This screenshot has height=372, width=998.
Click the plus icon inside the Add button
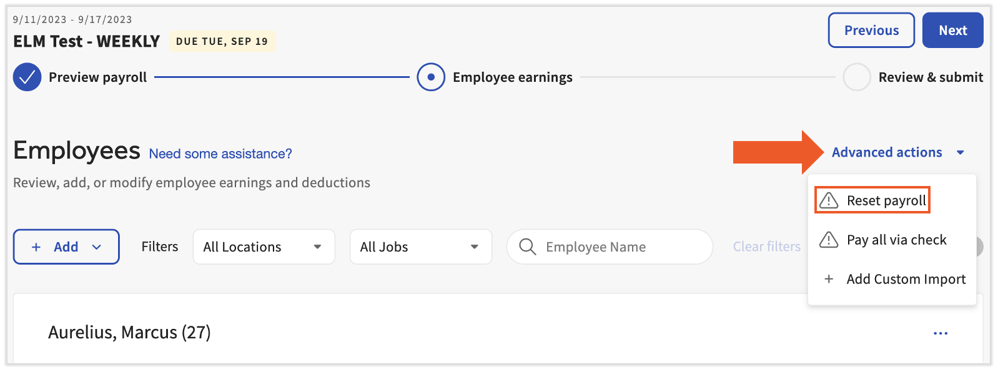pyautogui.click(x=37, y=247)
